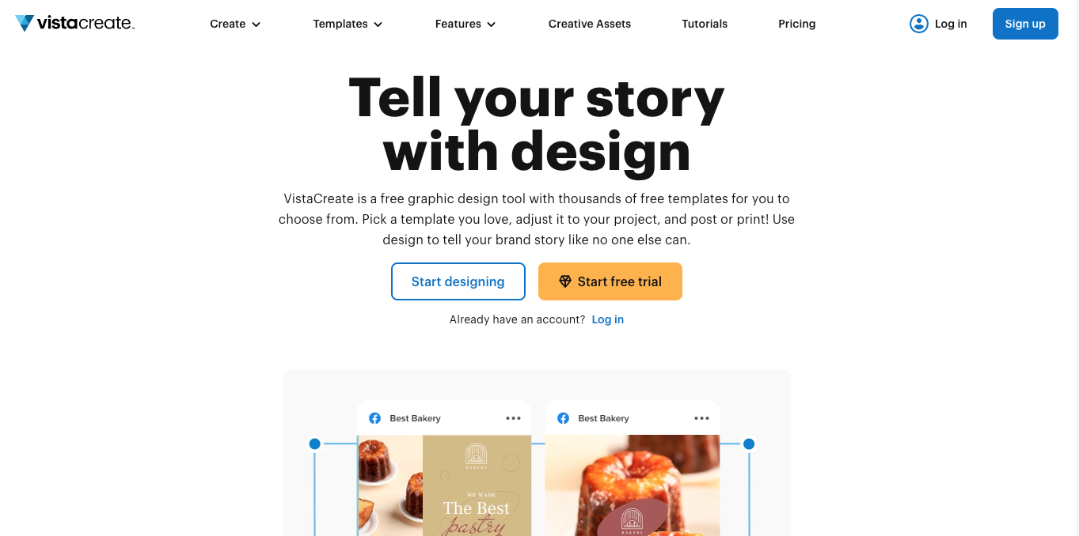Navigate to Tutorials

click(704, 24)
